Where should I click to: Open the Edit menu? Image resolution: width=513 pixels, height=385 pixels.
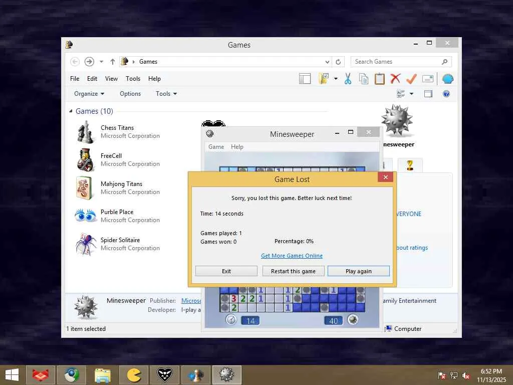(x=92, y=79)
